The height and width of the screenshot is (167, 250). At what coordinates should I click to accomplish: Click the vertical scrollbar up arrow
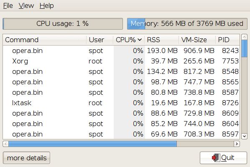pos(244,37)
